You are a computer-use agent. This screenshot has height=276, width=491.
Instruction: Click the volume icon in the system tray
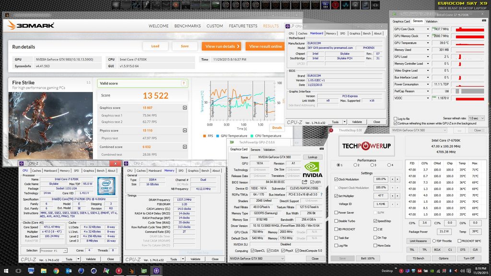[463, 271]
